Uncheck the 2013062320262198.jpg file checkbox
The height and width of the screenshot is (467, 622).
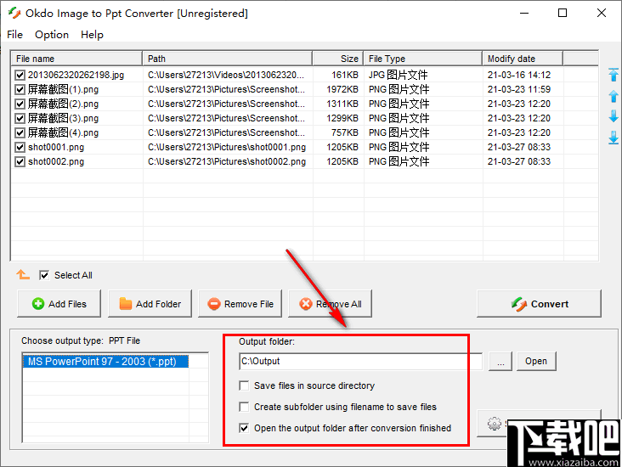20,75
